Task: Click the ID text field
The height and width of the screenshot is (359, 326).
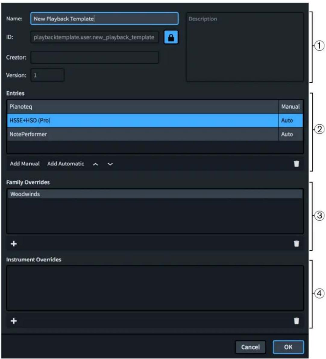Action: (x=95, y=37)
